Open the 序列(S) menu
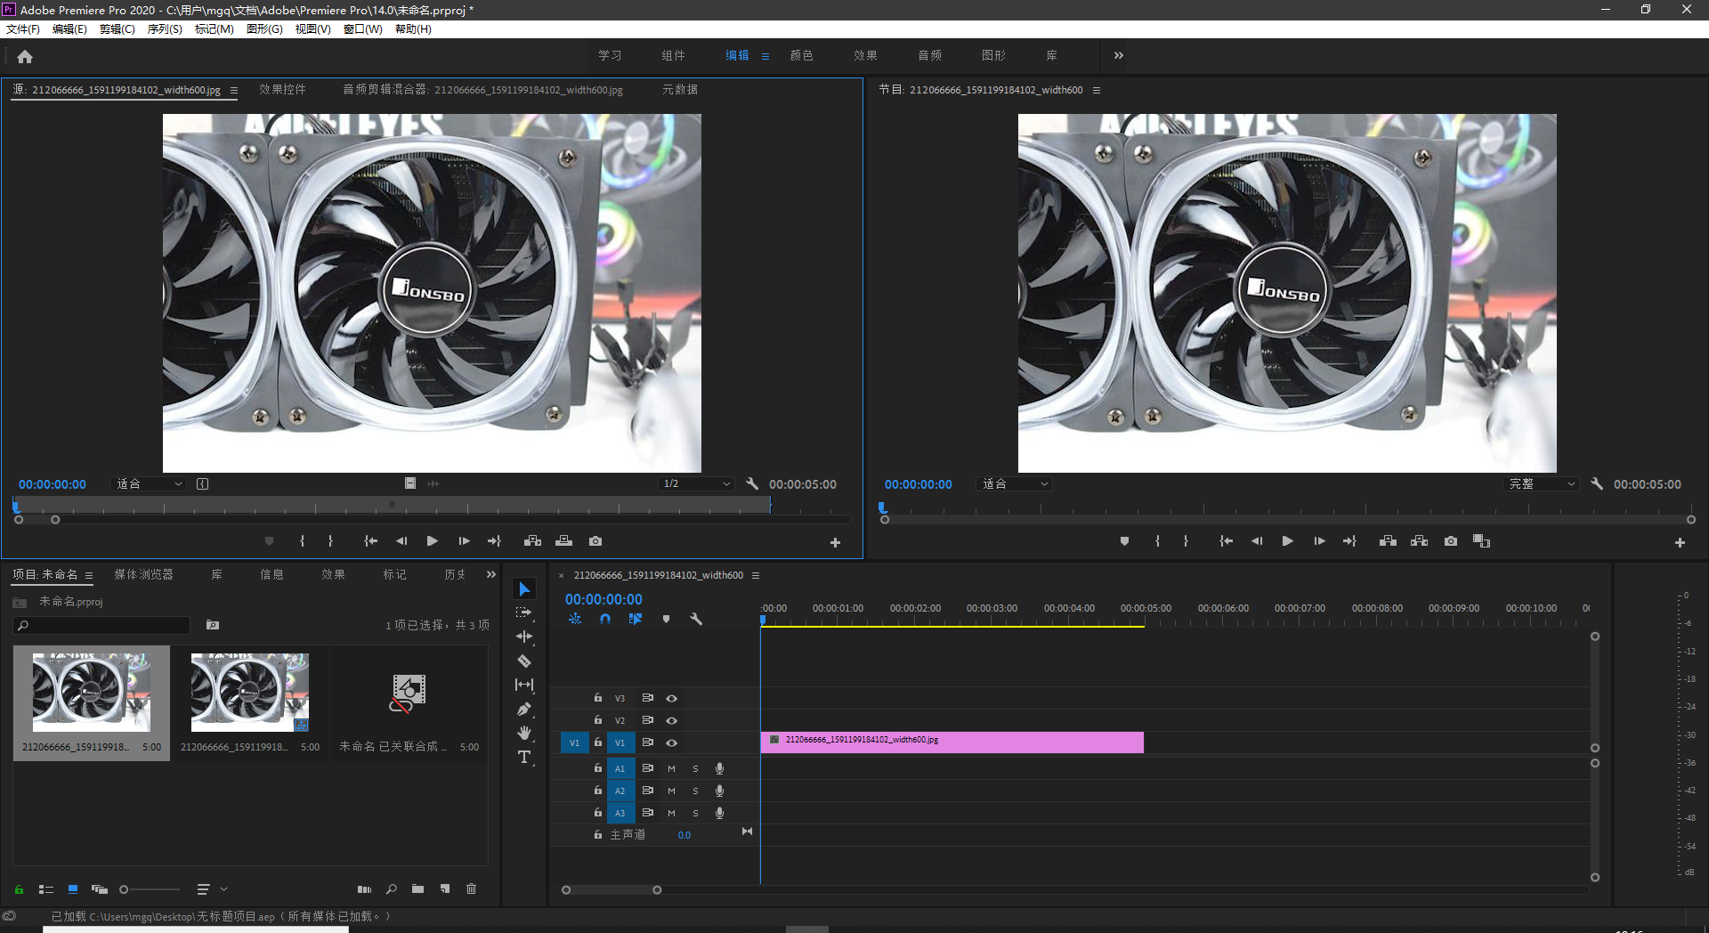The height and width of the screenshot is (933, 1709). tap(165, 28)
